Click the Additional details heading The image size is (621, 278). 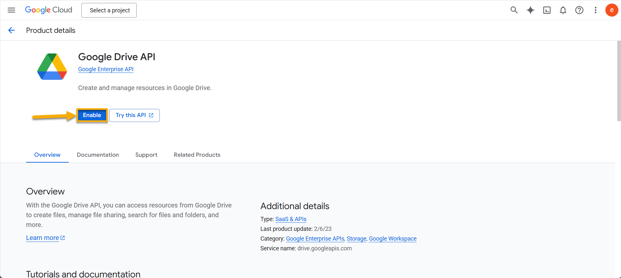click(x=295, y=206)
